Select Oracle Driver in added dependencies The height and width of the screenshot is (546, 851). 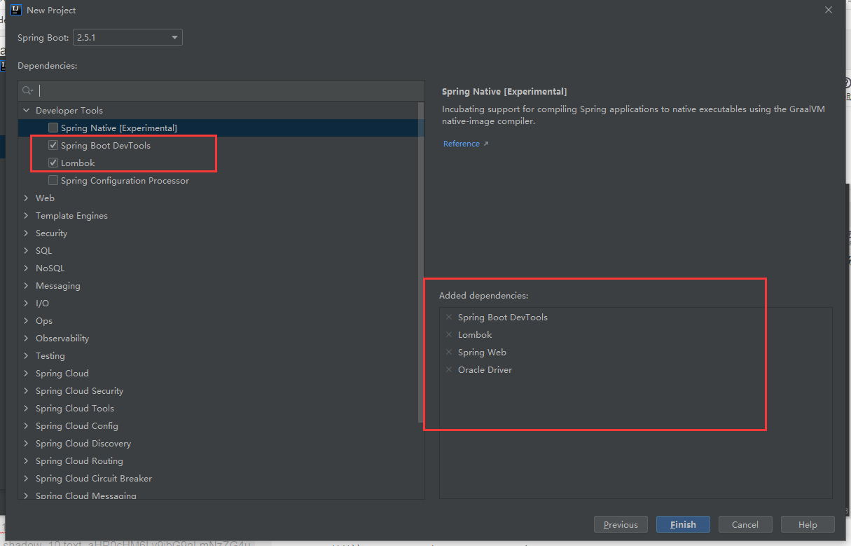(485, 370)
